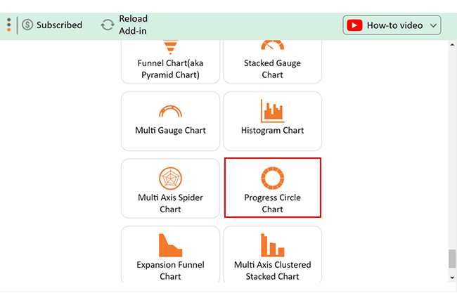
Task: Click the YouTube play icon
Action: click(354, 25)
